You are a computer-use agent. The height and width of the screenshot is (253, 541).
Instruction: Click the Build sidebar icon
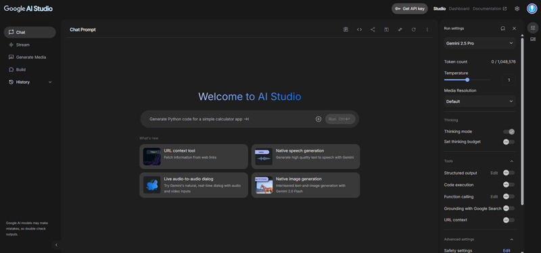click(x=11, y=69)
